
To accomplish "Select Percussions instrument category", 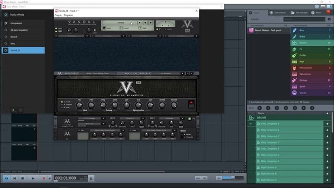I will click(312, 68).
